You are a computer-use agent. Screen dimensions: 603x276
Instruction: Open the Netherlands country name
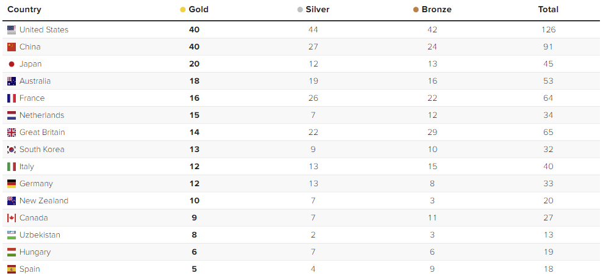42,115
